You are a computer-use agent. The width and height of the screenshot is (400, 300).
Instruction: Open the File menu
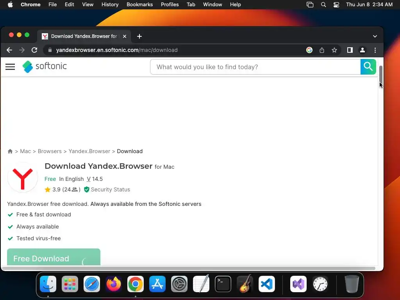pyautogui.click(x=53, y=5)
